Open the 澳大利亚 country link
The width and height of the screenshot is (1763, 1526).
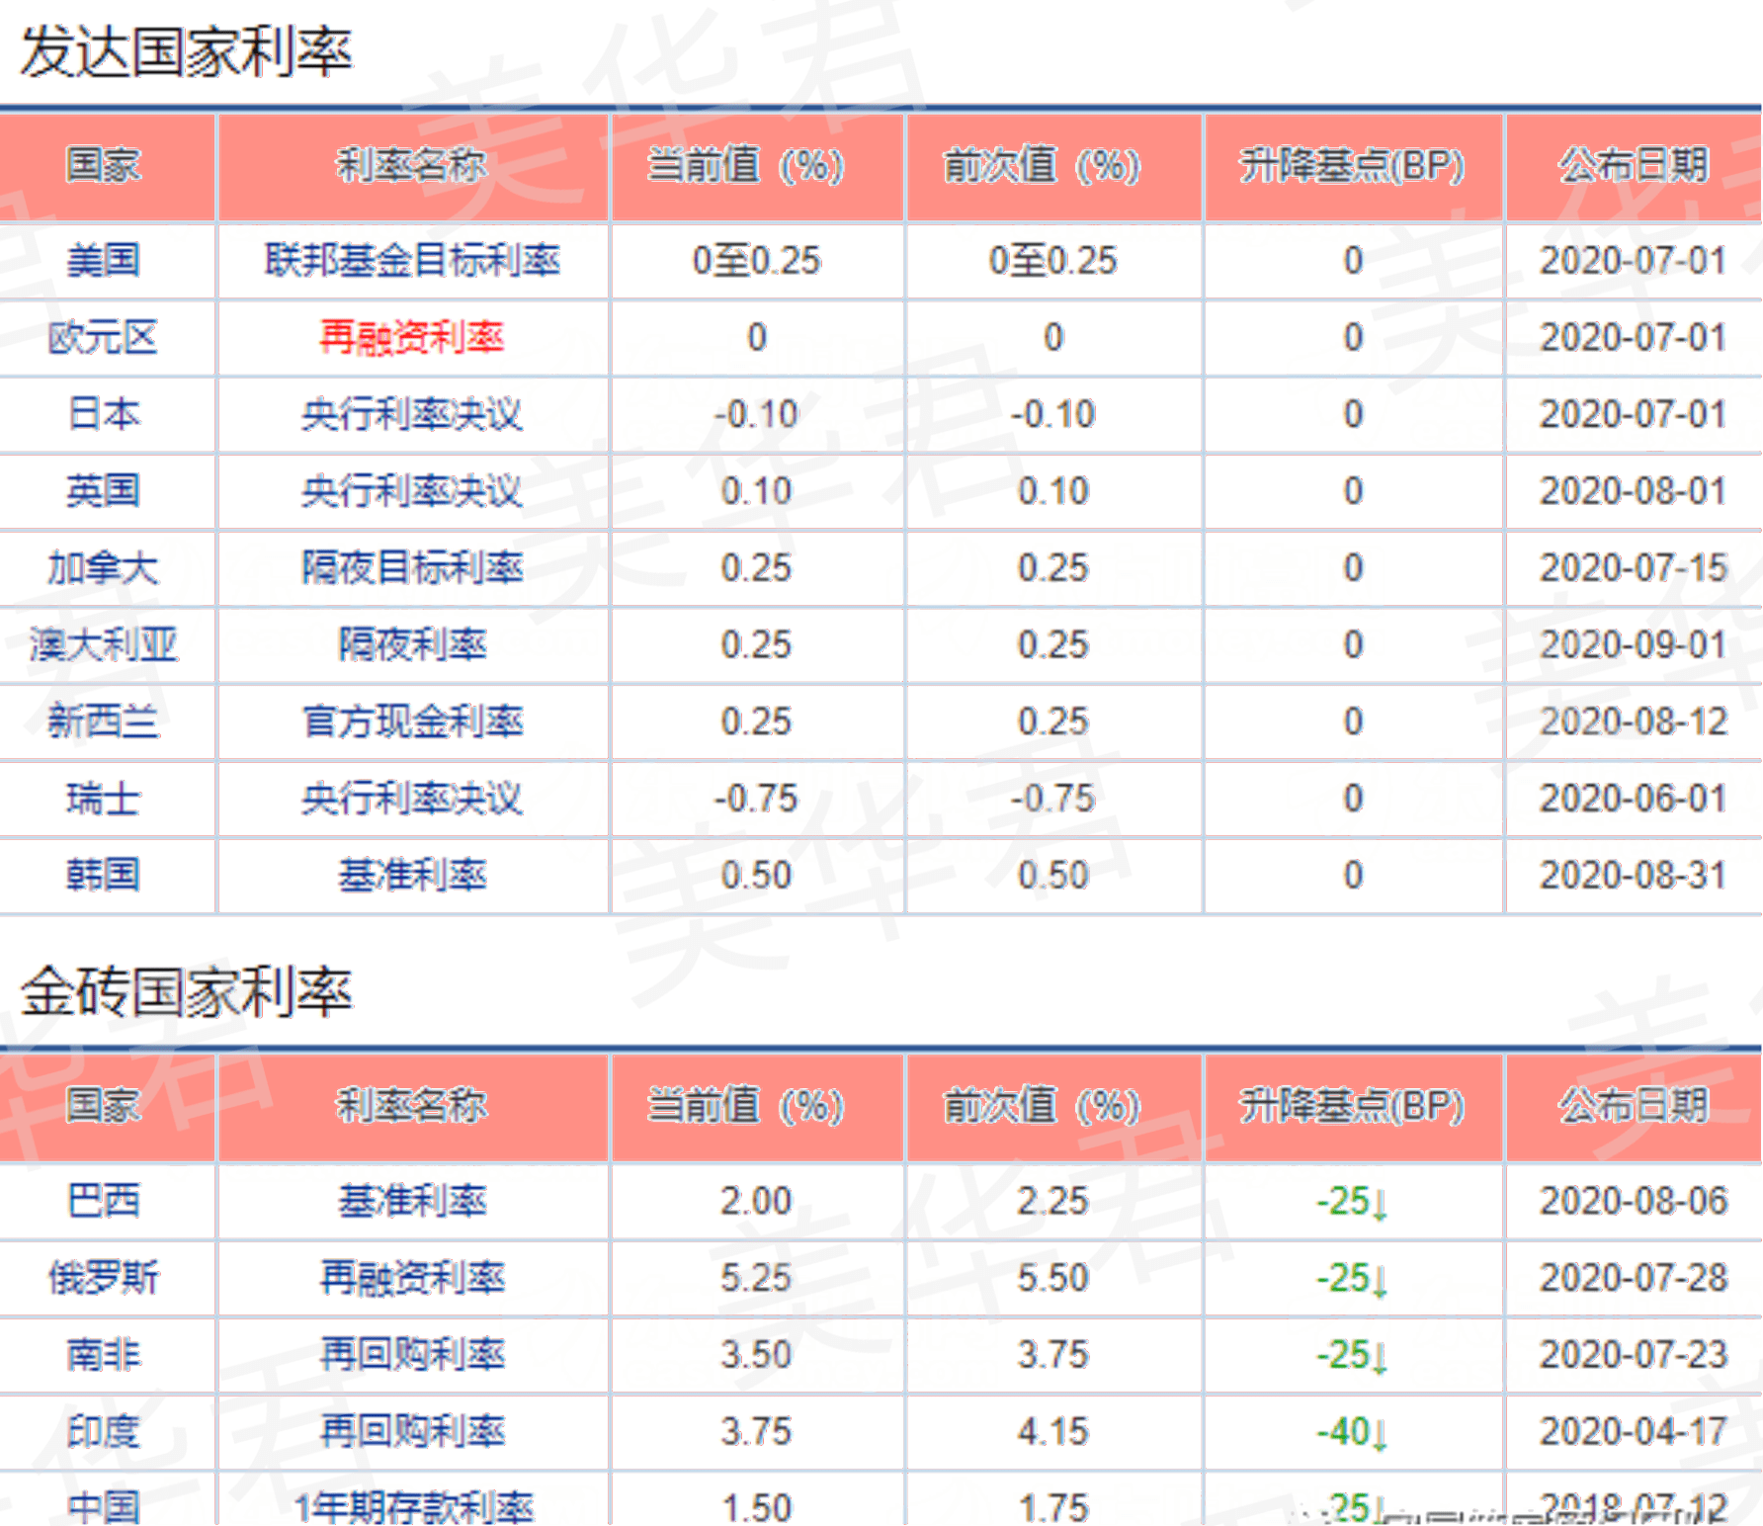104,645
